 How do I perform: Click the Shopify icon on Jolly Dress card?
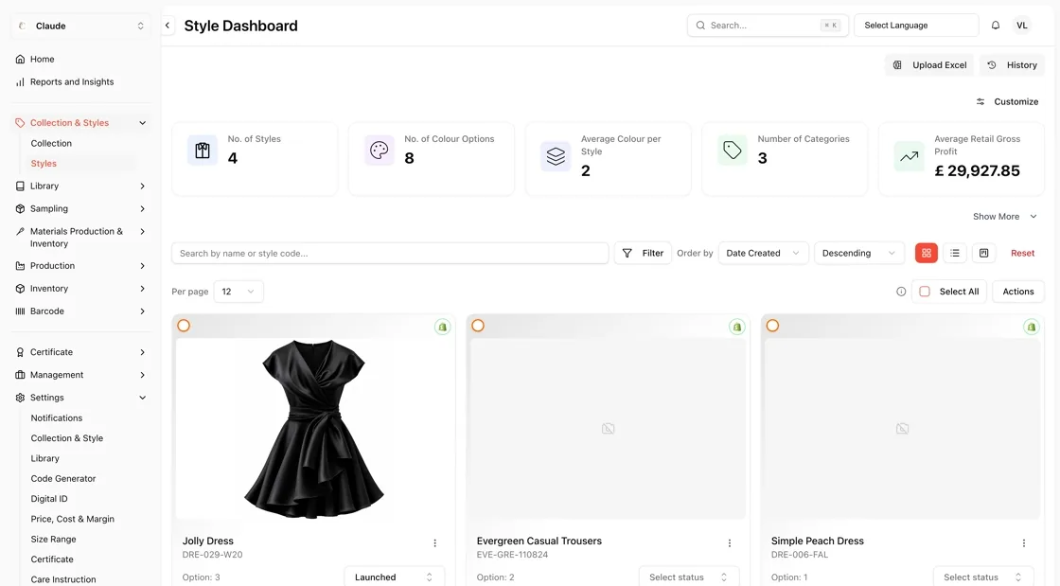(442, 328)
